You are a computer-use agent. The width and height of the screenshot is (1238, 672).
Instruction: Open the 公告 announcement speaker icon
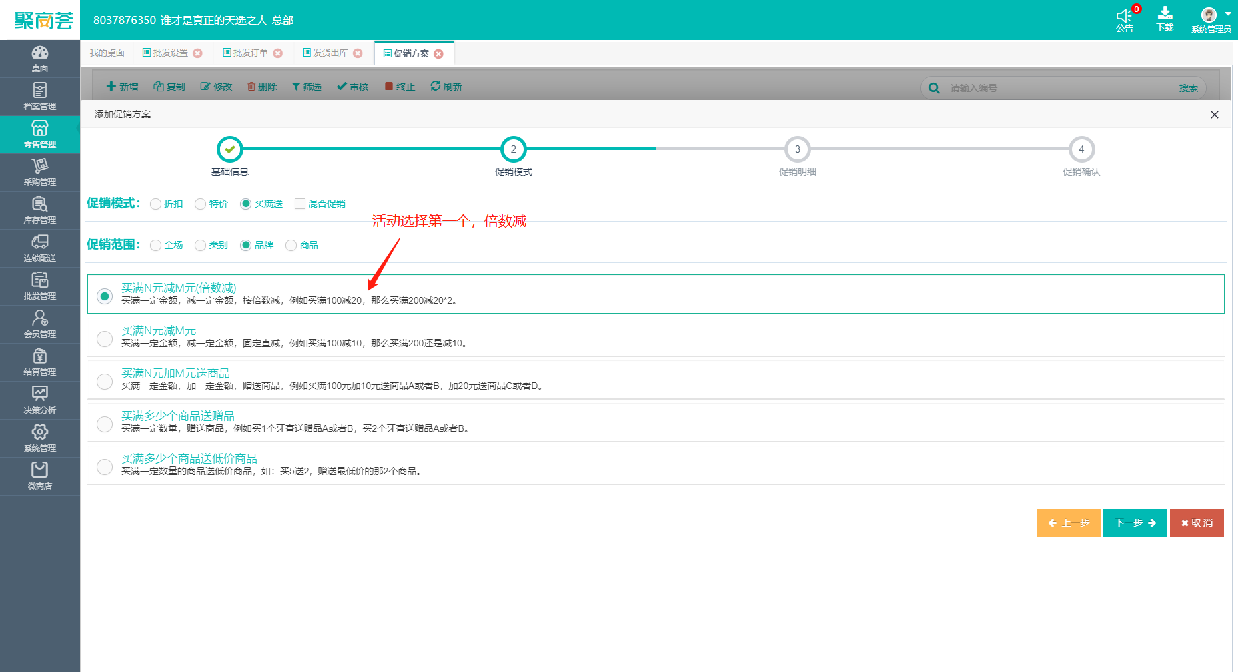pyautogui.click(x=1125, y=19)
